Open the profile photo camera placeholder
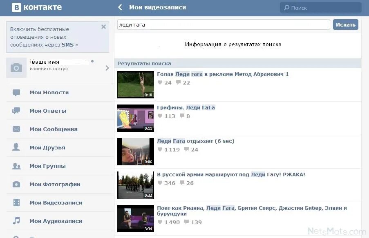369x238 pixels. (16, 68)
